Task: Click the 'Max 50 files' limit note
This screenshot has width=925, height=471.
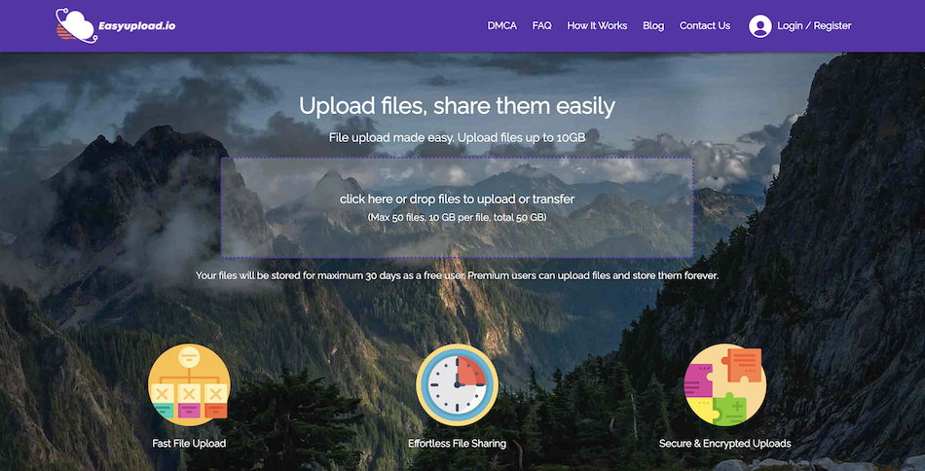Action: (x=458, y=218)
